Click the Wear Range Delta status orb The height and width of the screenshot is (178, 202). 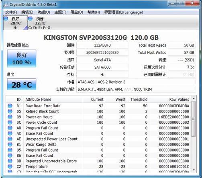point(10,144)
